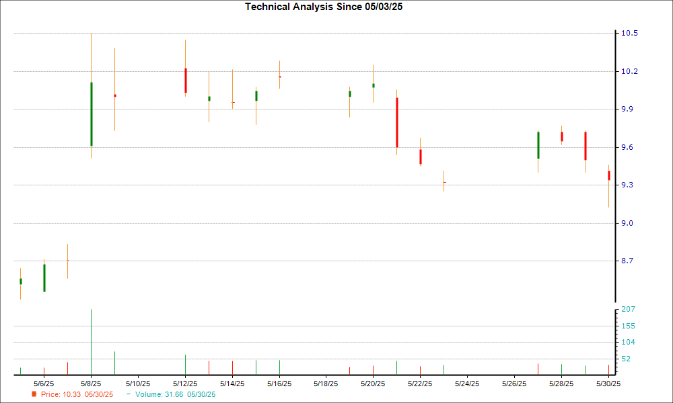The image size is (673, 403).
Task: Click the 8.7 price axis label
Action: (x=629, y=261)
